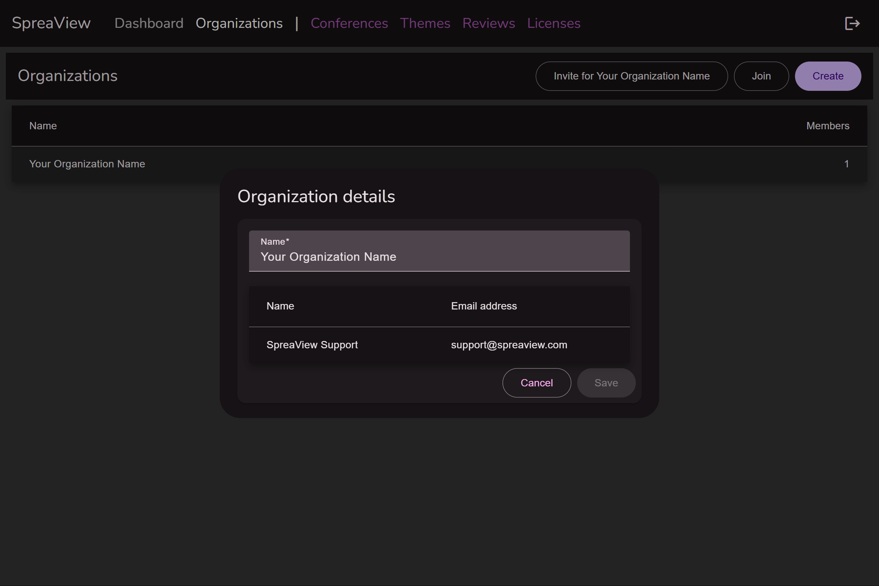The width and height of the screenshot is (879, 586).
Task: Open the Conferences section
Action: point(349,23)
